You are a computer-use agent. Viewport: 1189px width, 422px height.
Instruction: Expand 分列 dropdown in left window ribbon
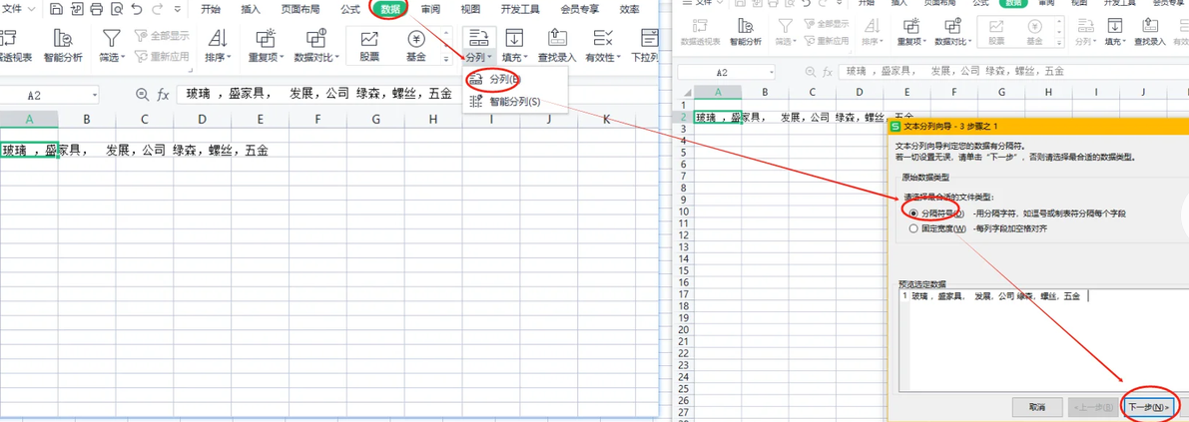479,57
